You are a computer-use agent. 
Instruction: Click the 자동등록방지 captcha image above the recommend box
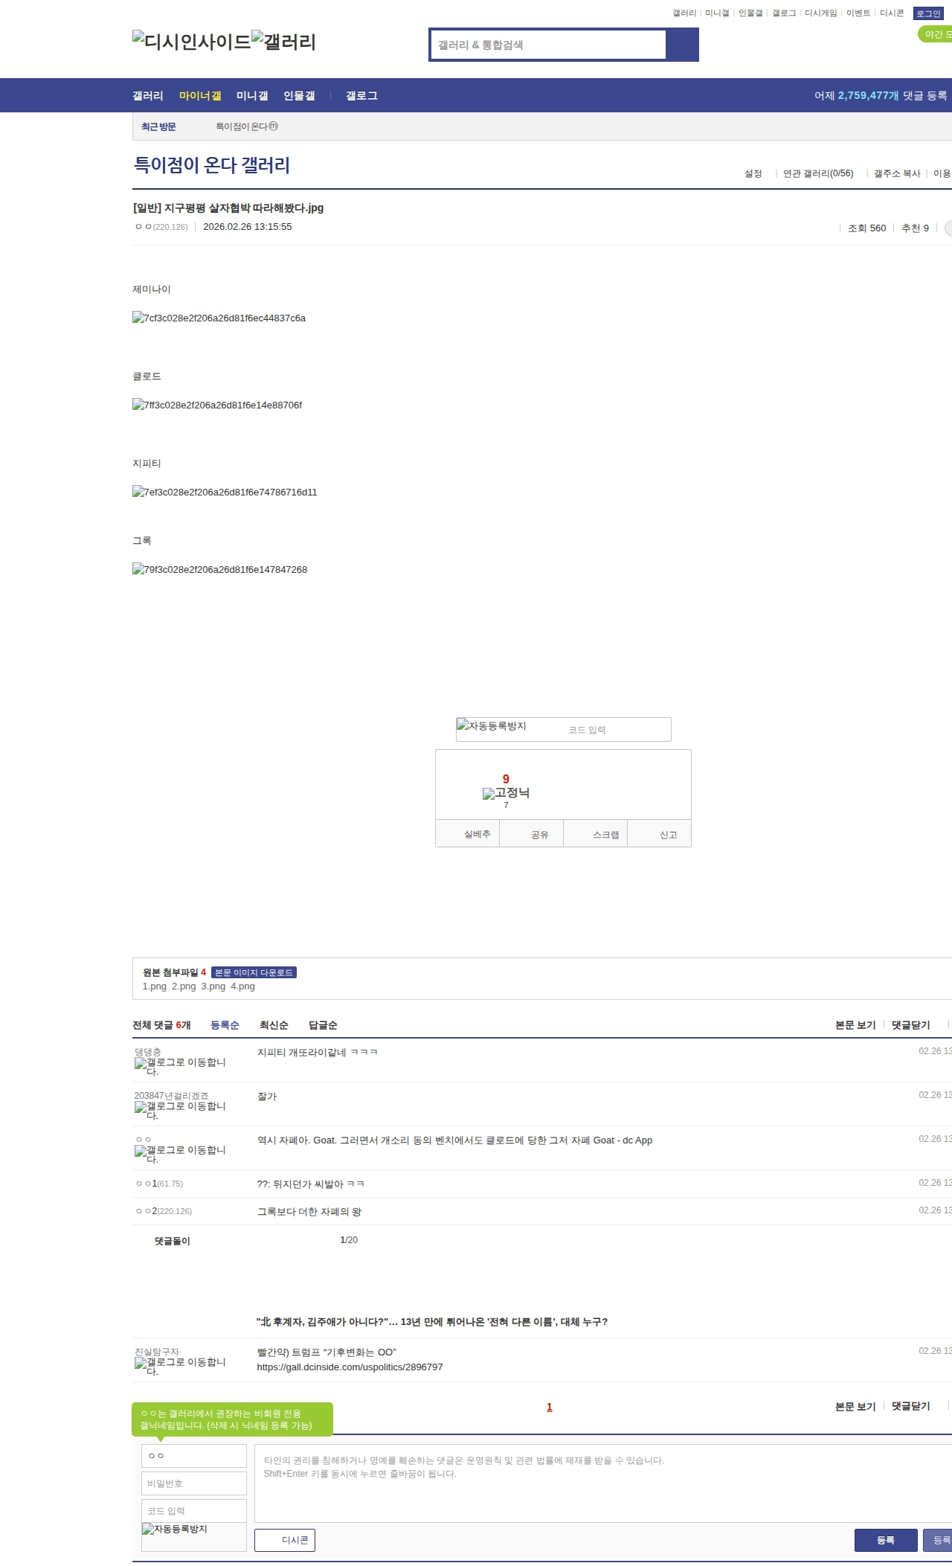tap(492, 726)
